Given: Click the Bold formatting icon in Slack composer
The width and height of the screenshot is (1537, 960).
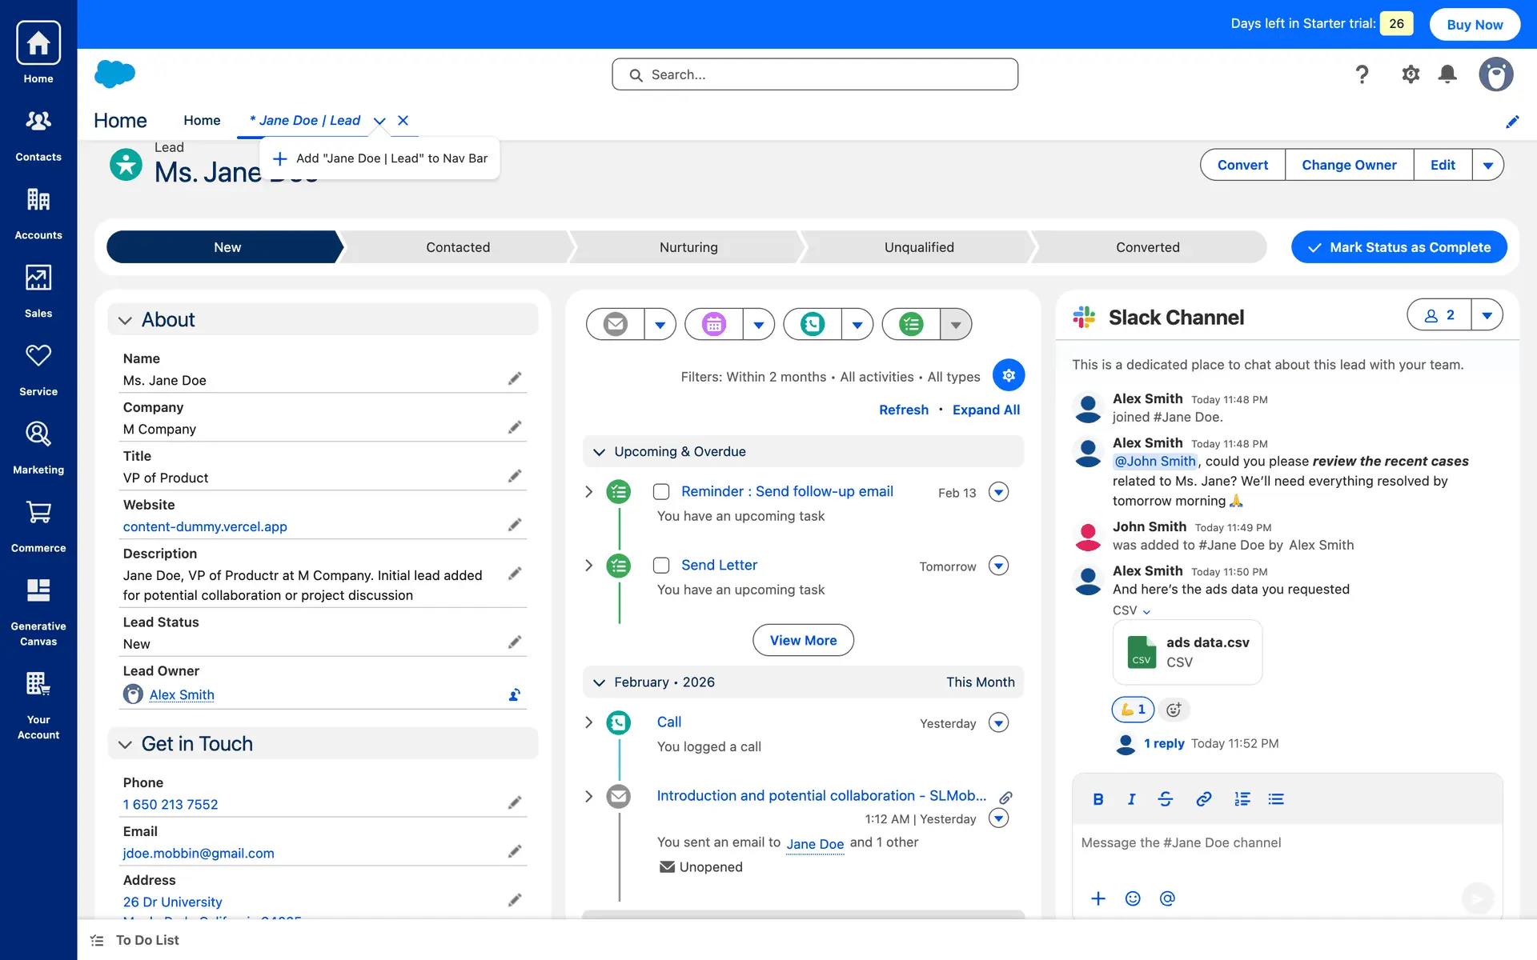Looking at the screenshot, I should point(1098,799).
